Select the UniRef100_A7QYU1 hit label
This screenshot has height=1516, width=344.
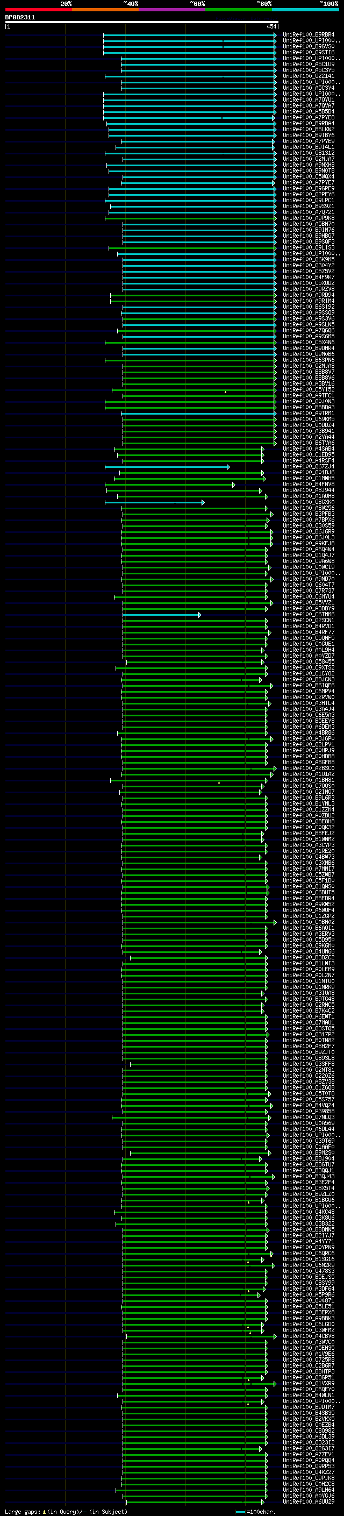[309, 99]
